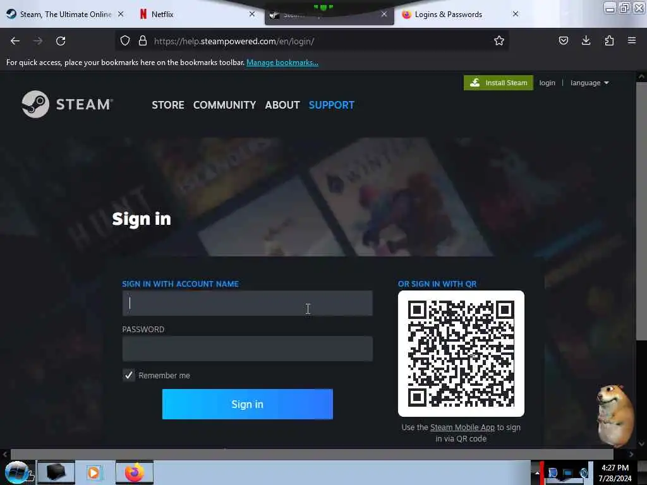
Task: Click the blue Sign in button
Action: 247,404
